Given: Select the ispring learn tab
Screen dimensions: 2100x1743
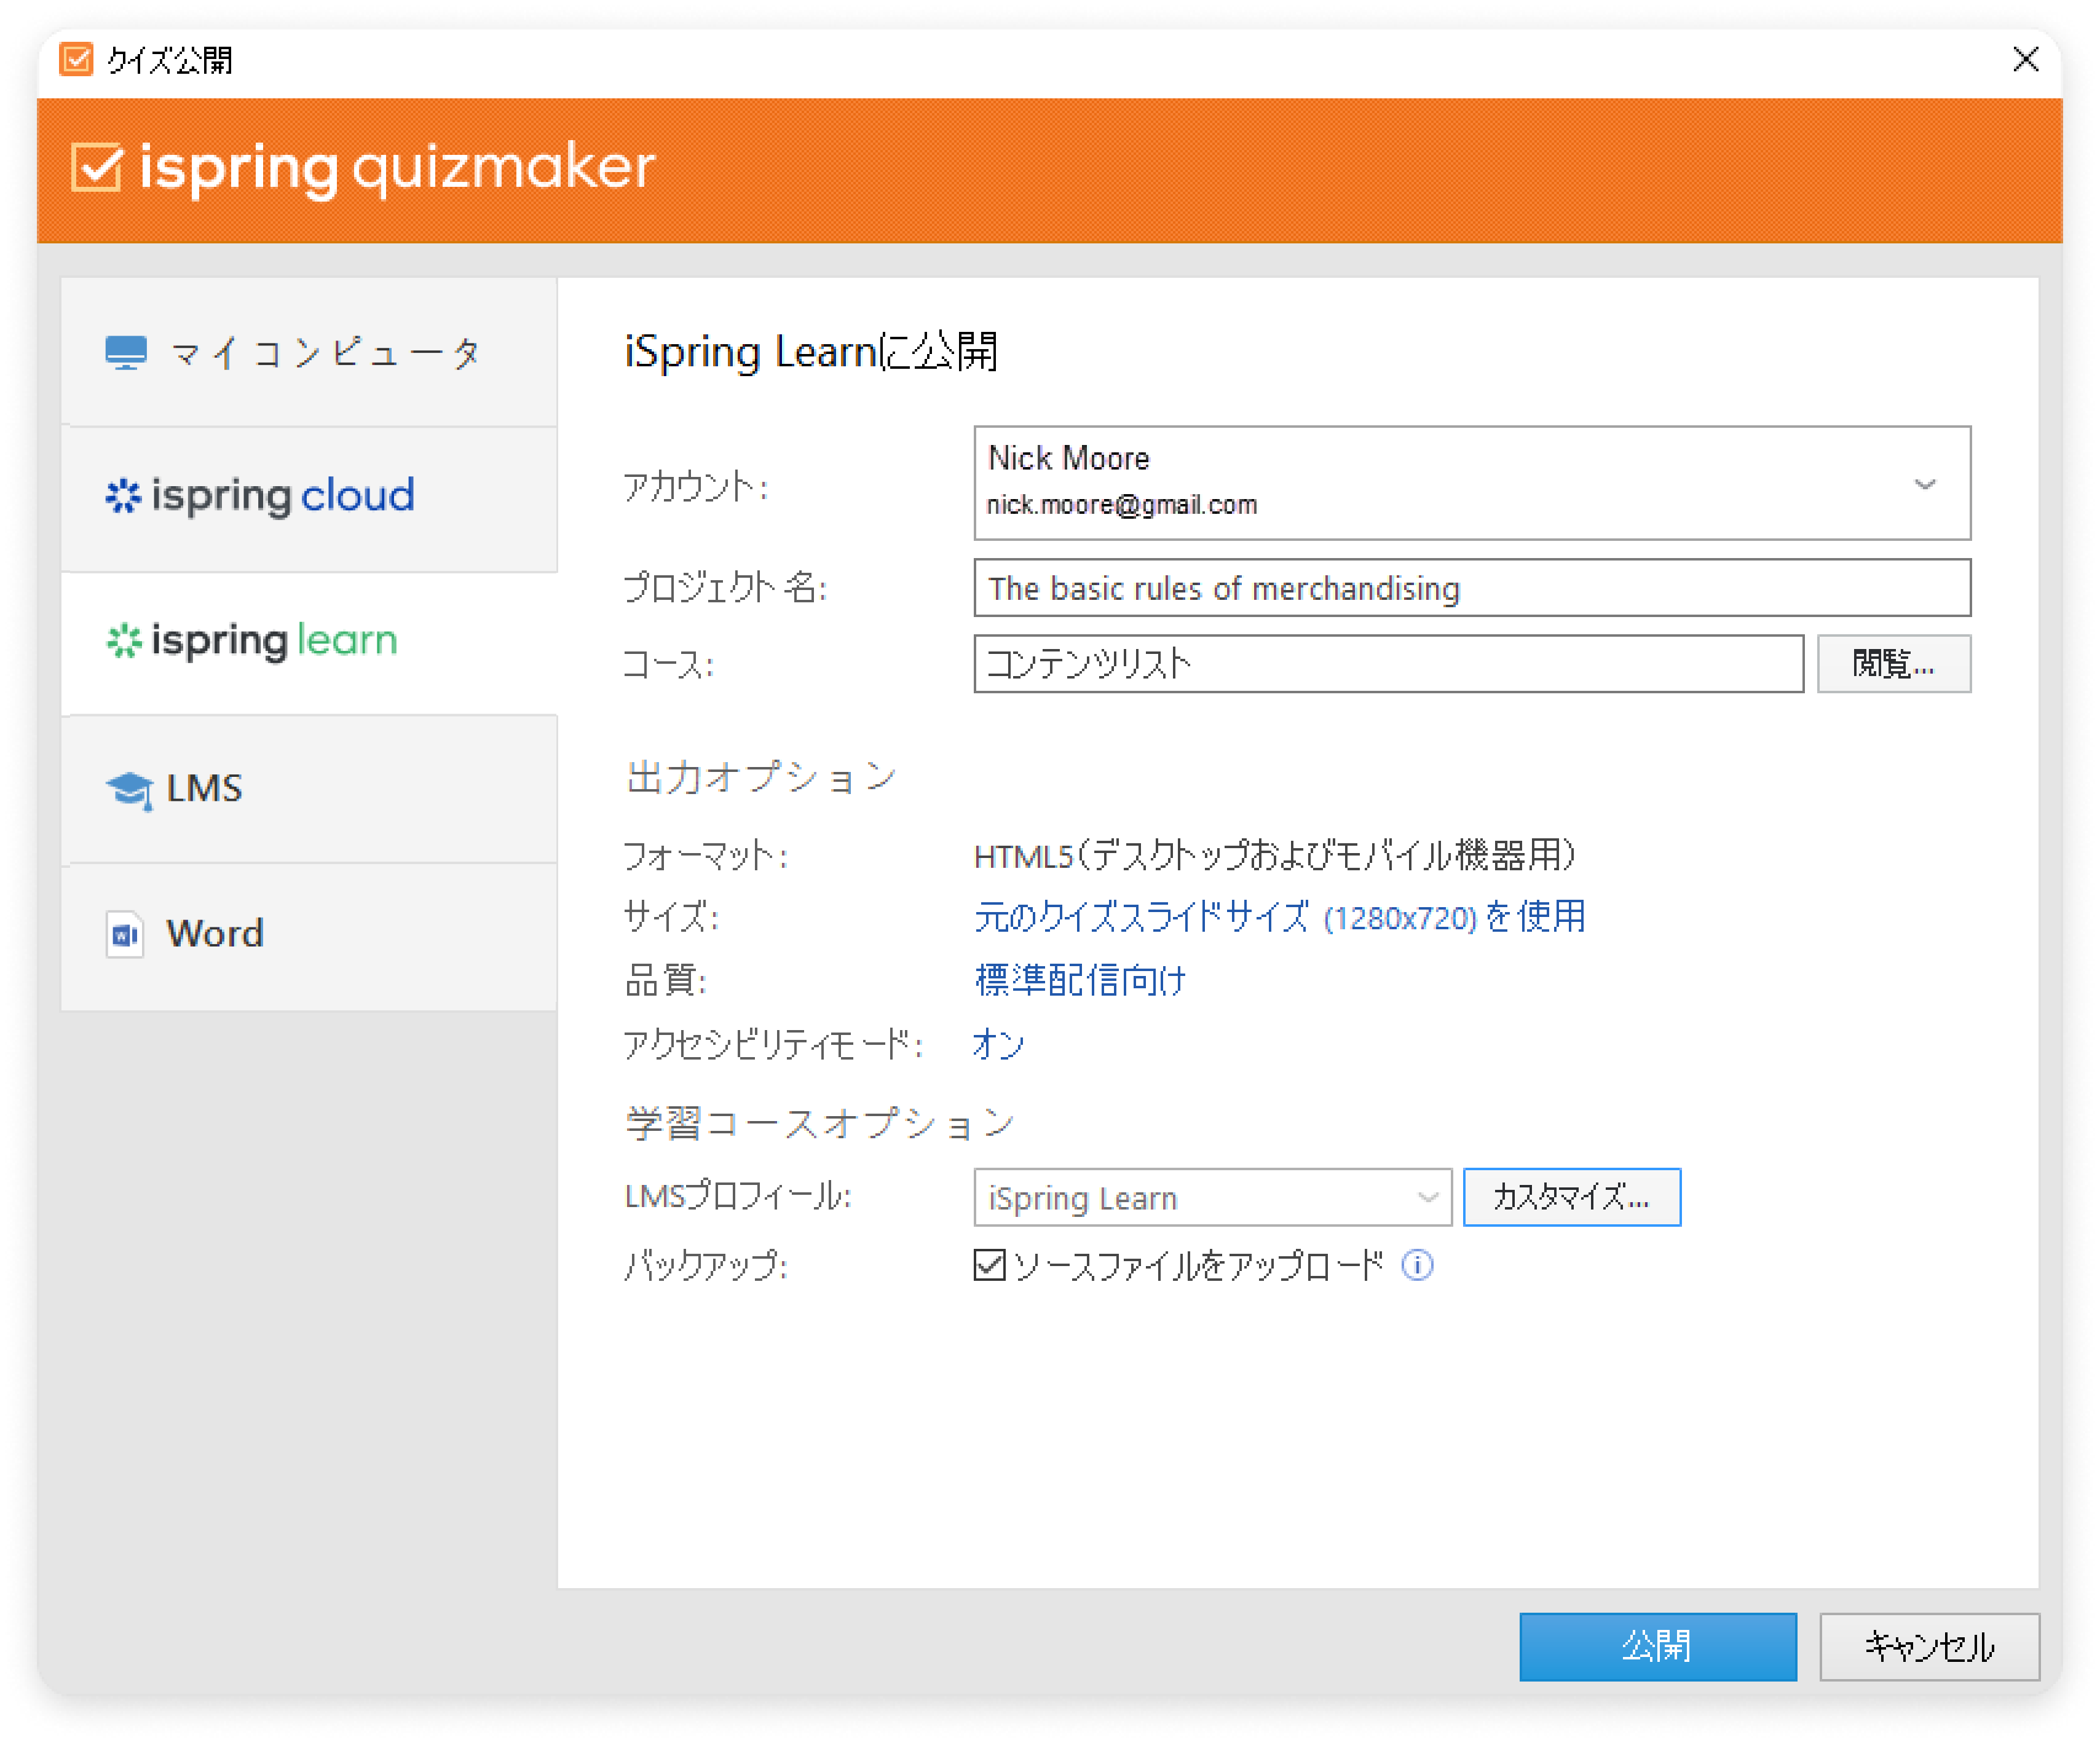Looking at the screenshot, I should pyautogui.click(x=308, y=642).
